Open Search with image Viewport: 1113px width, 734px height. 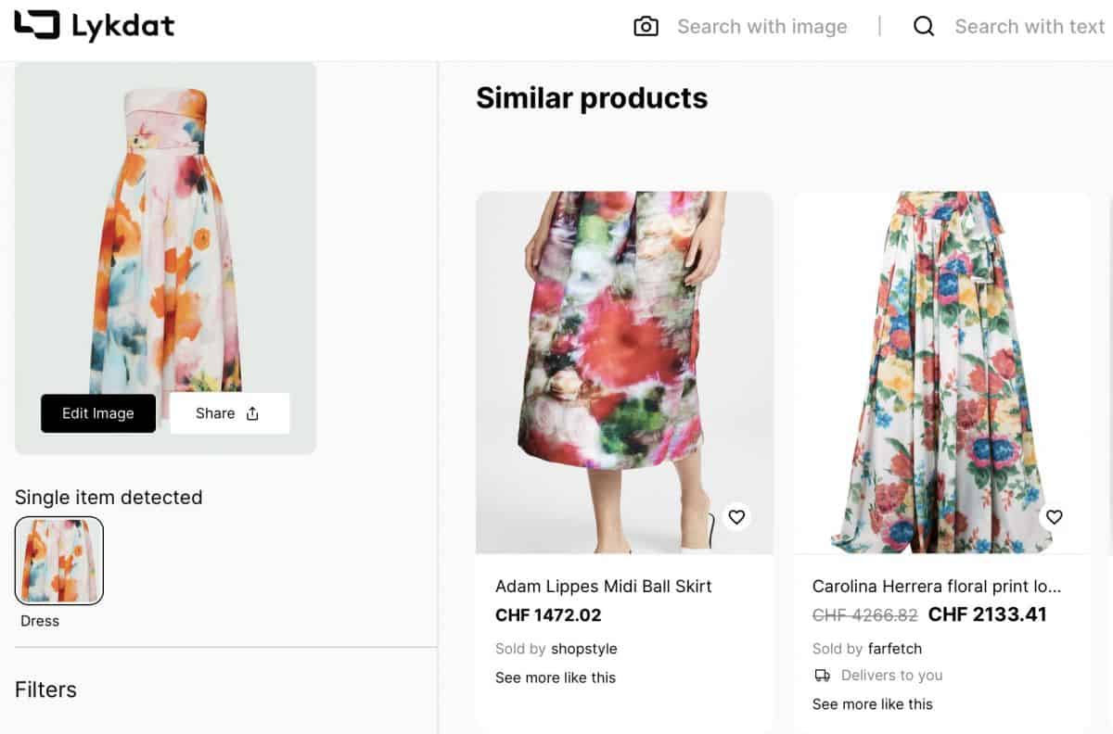[762, 26]
